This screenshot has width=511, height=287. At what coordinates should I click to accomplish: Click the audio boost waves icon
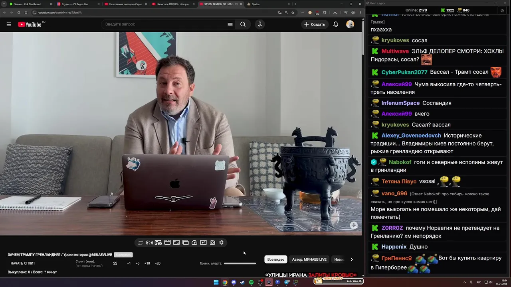point(149,242)
